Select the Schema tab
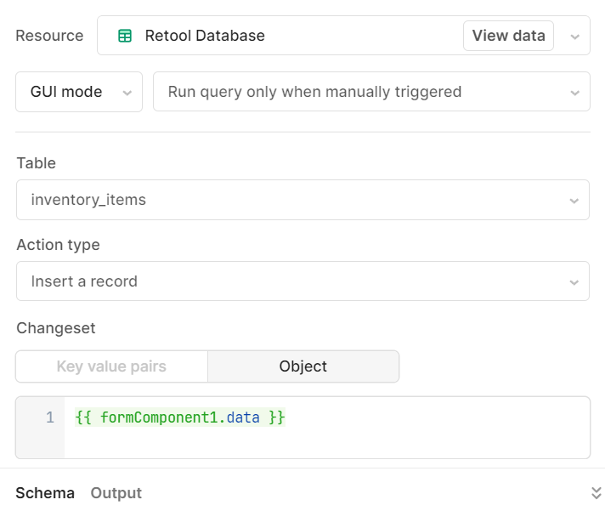The height and width of the screenshot is (511, 605). tap(45, 493)
